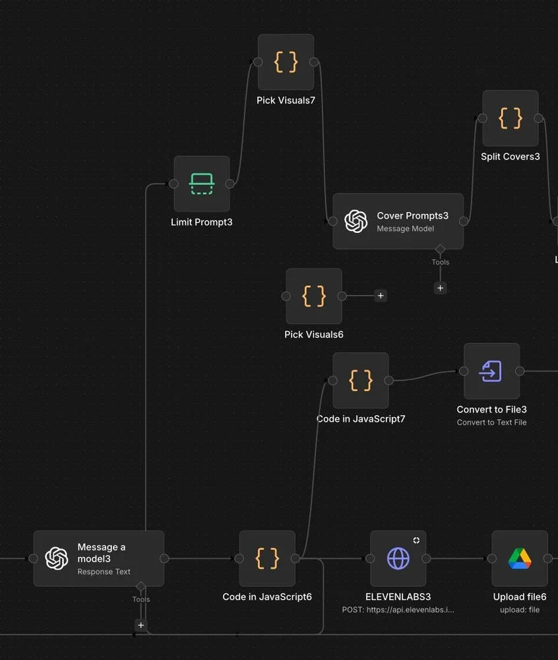Click the Tools diamond connector under Cover Prompts3
Viewport: 558px width, 660px height.
440,249
